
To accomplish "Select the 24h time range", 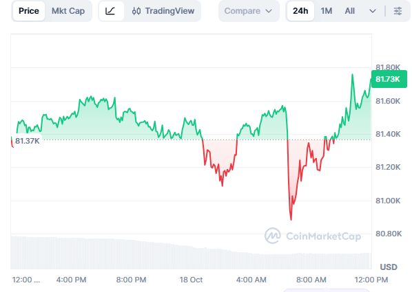I will (x=300, y=11).
